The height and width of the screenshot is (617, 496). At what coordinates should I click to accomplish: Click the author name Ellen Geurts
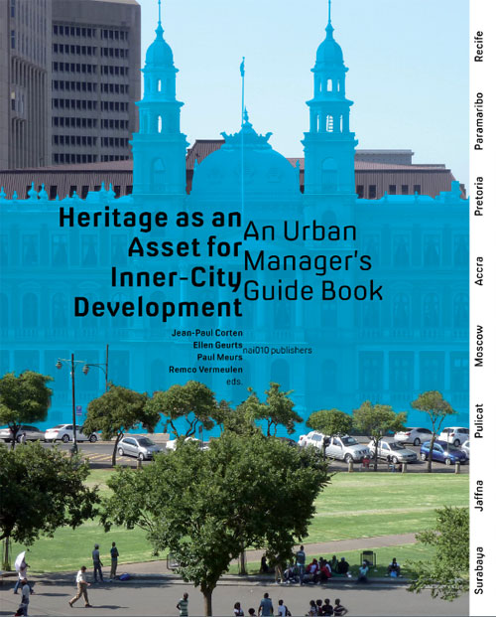[217, 345]
